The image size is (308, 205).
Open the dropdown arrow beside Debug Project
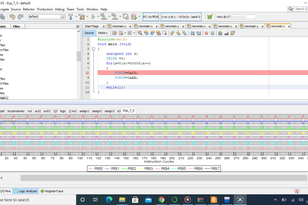point(140,16)
